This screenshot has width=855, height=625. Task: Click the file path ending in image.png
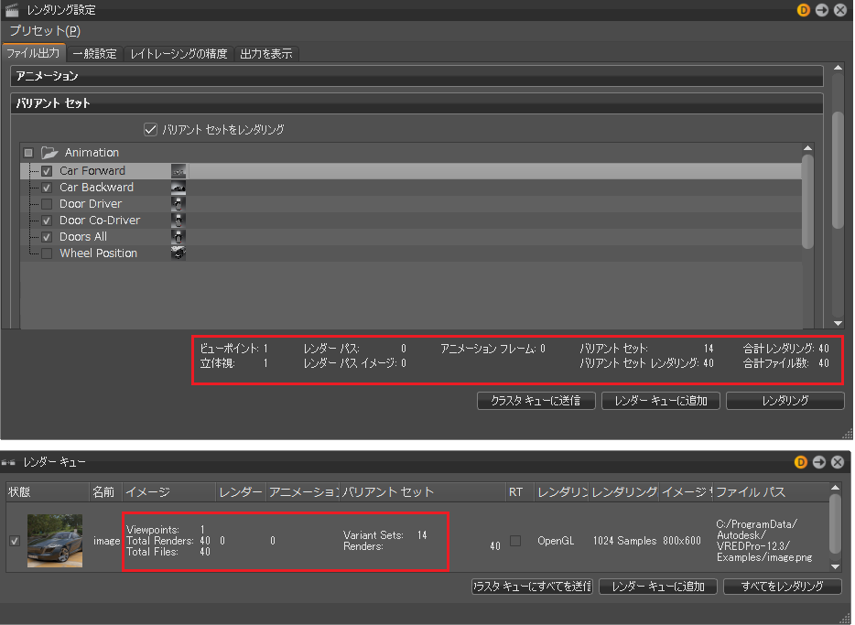764,541
